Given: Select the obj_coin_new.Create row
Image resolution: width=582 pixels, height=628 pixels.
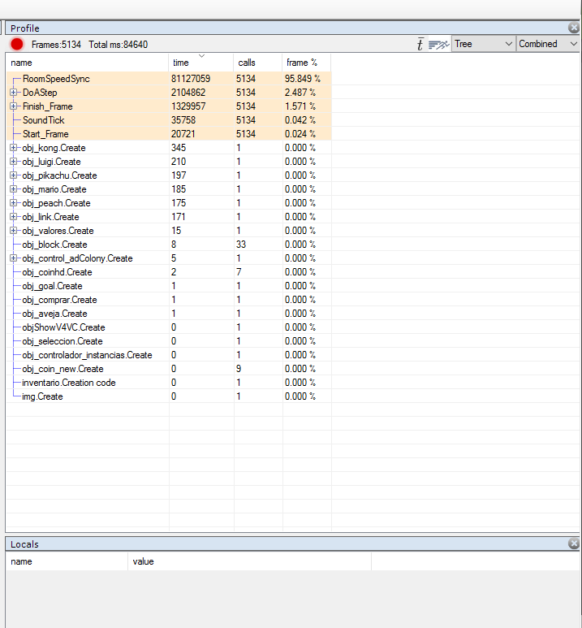Looking at the screenshot, I should (x=169, y=369).
